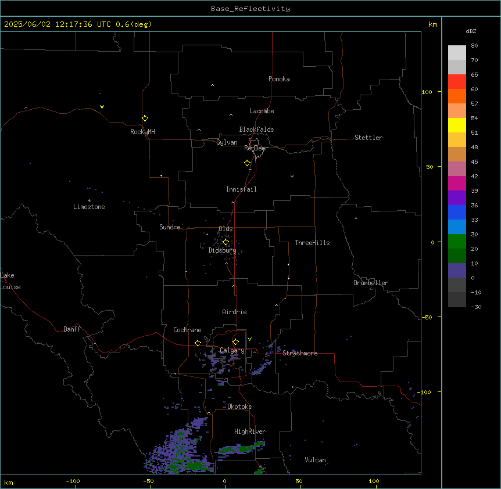Select the lightest gray swatch between 80 and 70
Viewport: 501px width, 489px height.
pyautogui.click(x=457, y=53)
